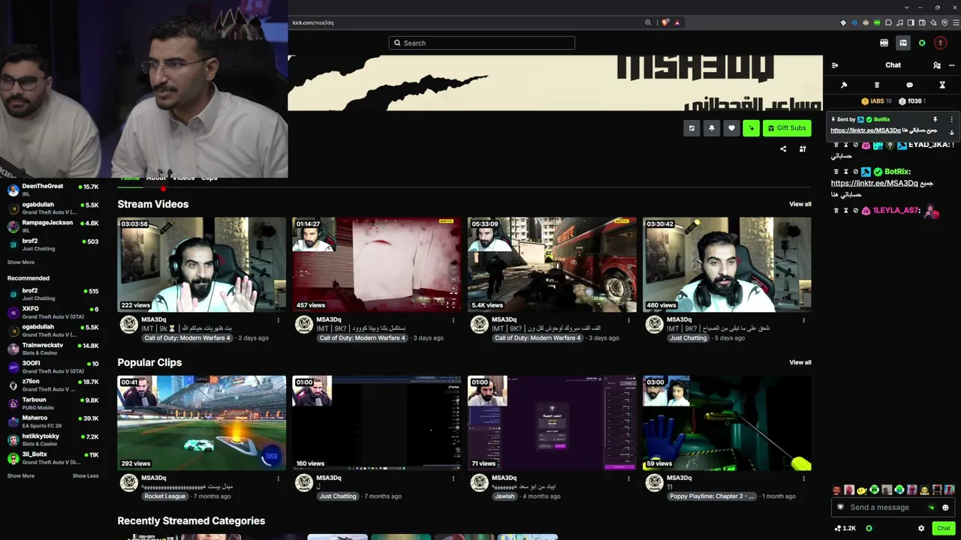Open pinned message more options

click(952, 119)
